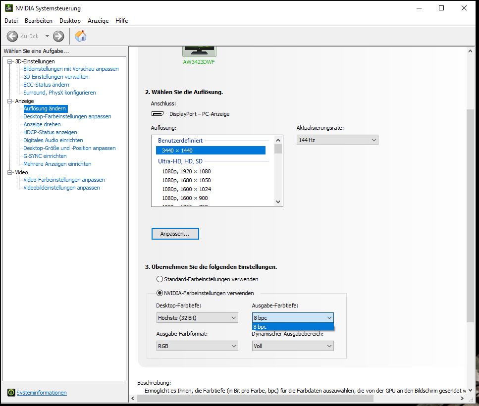
Task: Open Bildeinstellungen mit Vorschau anpassen
Action: tap(71, 69)
